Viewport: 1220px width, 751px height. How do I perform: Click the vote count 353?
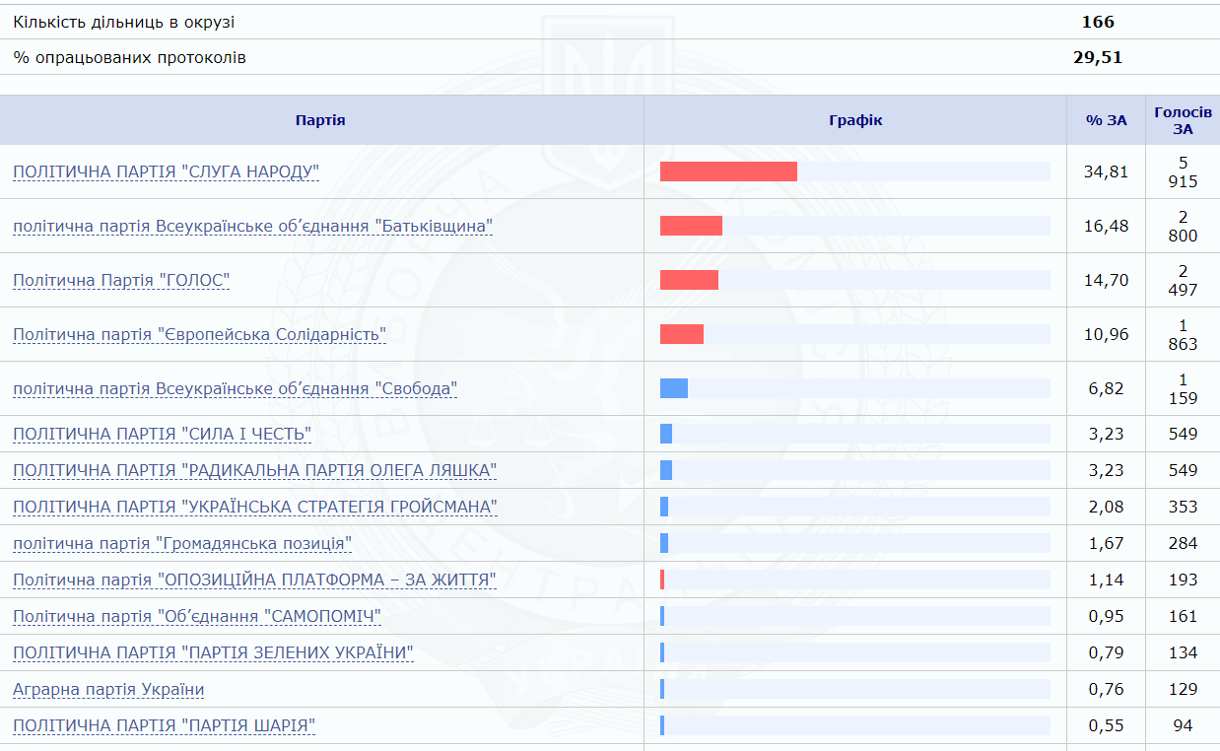point(1183,507)
